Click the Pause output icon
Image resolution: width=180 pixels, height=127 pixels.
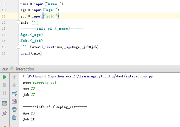point(5,93)
